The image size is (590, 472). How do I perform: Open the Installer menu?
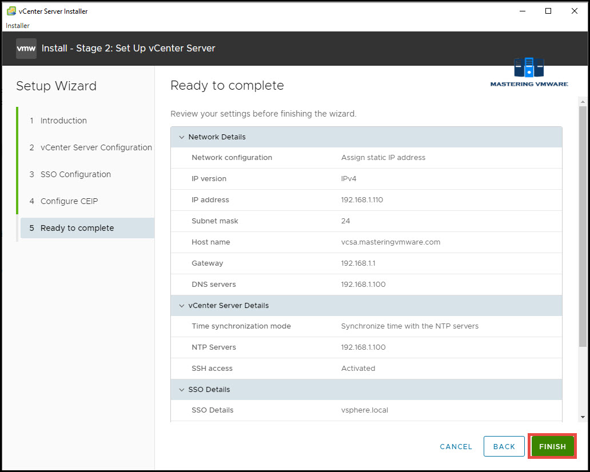18,26
